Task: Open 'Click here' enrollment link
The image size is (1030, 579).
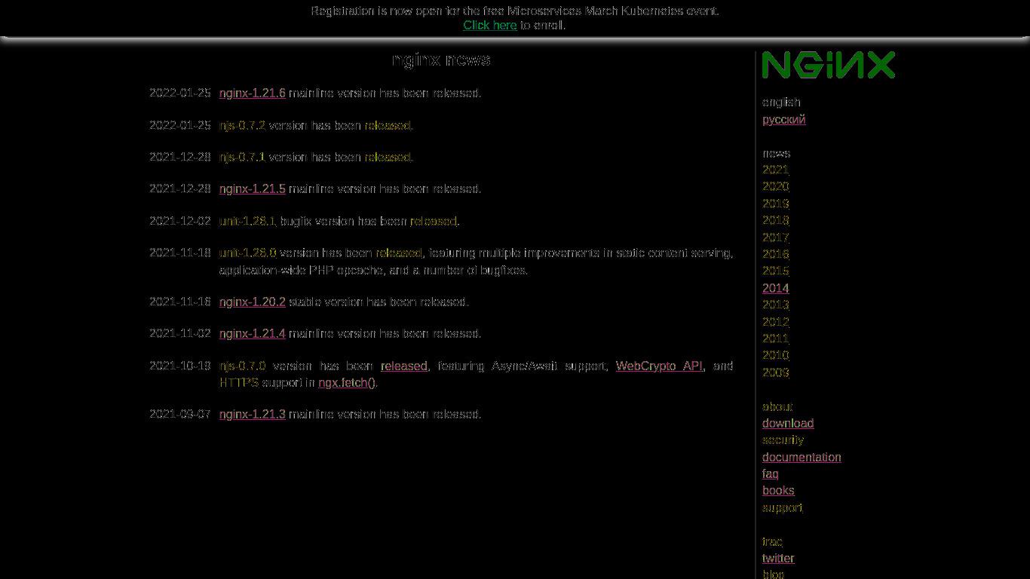Action: 490,26
